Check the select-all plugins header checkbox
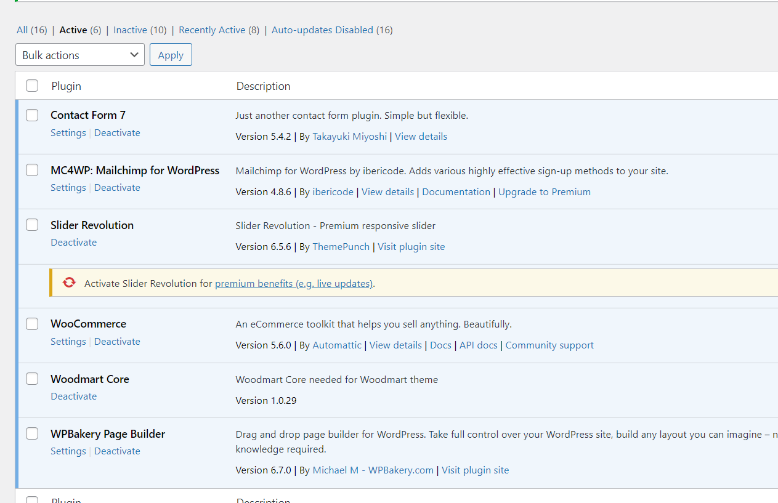Screen dimensions: 778x503 32,86
